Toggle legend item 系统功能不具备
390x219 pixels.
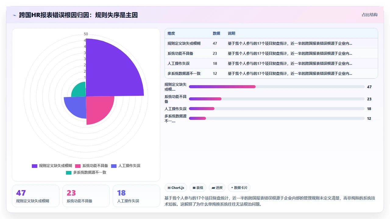tap(91, 166)
